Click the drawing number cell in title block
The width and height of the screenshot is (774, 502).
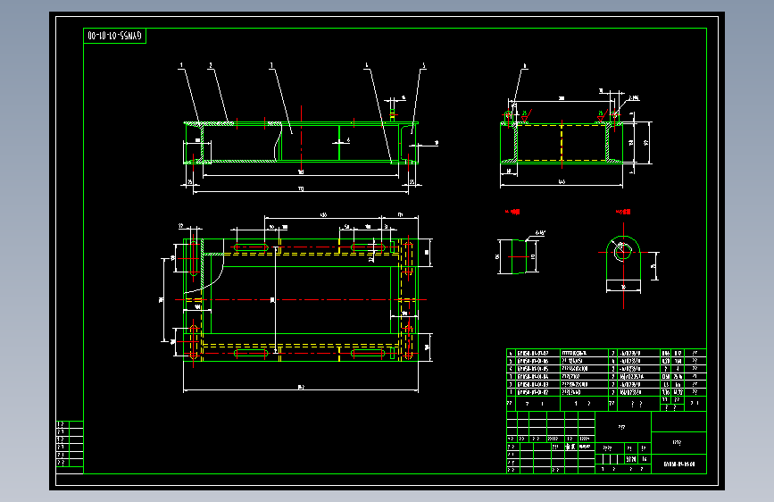[x=678, y=464]
